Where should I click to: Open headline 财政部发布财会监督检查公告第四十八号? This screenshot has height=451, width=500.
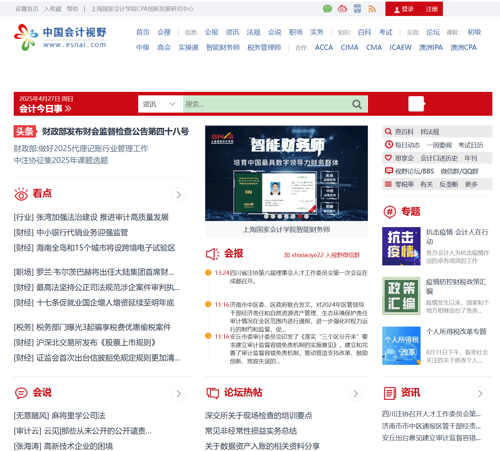(115, 131)
